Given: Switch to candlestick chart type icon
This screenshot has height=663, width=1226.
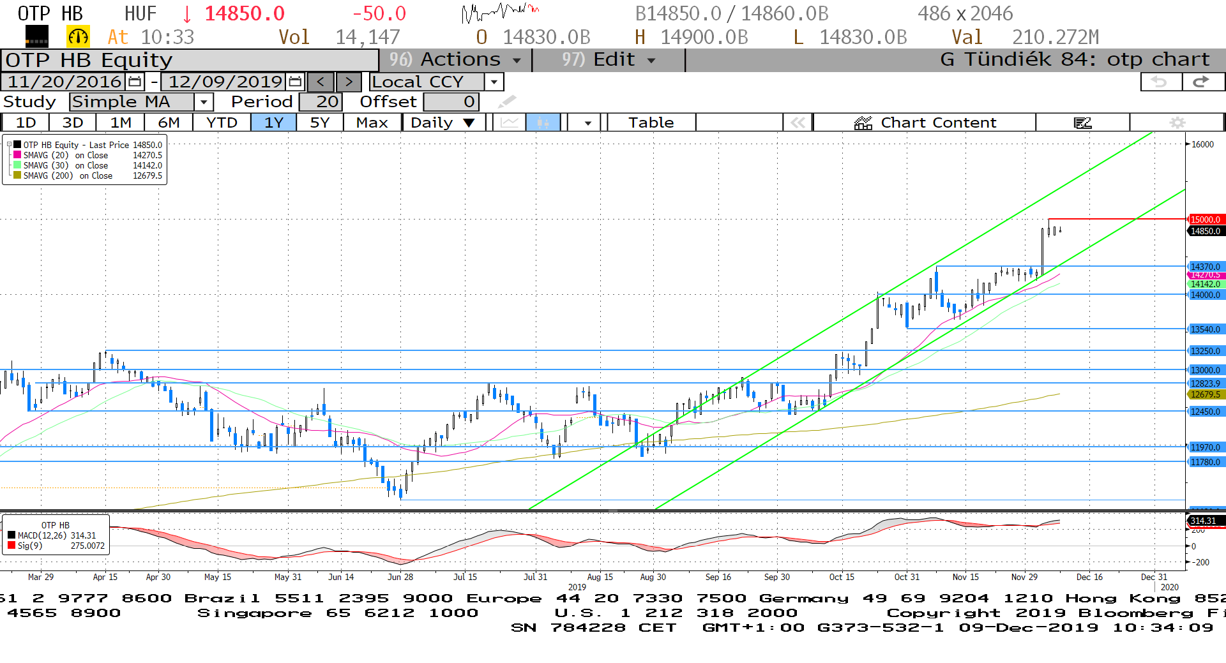Looking at the screenshot, I should (543, 123).
